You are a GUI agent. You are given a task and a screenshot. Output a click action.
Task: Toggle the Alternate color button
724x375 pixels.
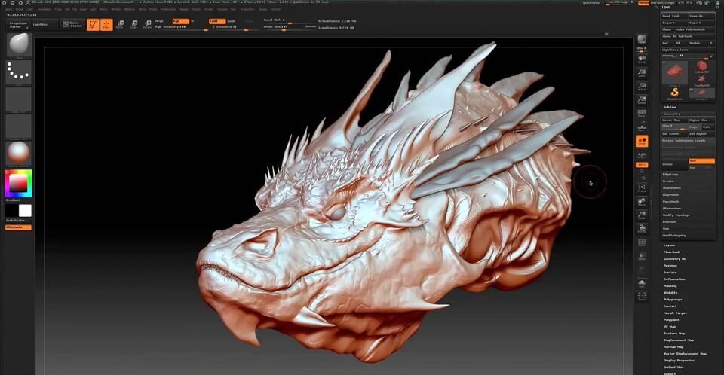pyautogui.click(x=18, y=227)
